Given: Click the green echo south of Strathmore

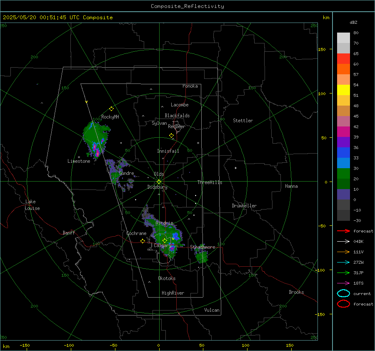Looking at the screenshot, I should click(x=202, y=256).
